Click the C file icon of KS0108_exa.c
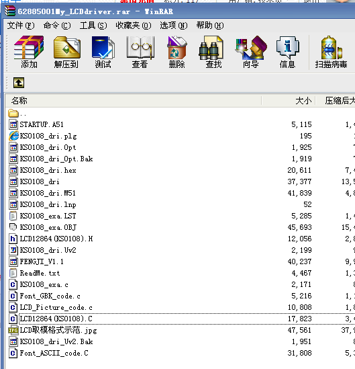 tap(13, 284)
